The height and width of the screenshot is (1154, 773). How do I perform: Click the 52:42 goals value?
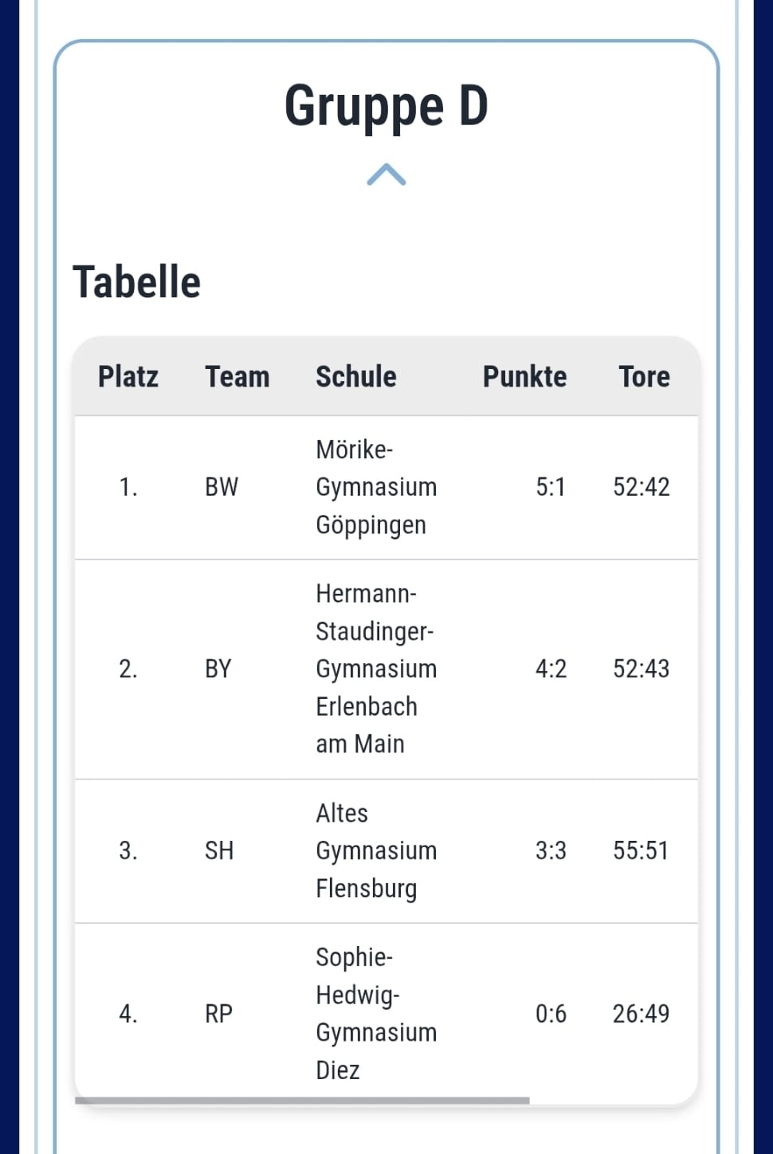pos(641,487)
